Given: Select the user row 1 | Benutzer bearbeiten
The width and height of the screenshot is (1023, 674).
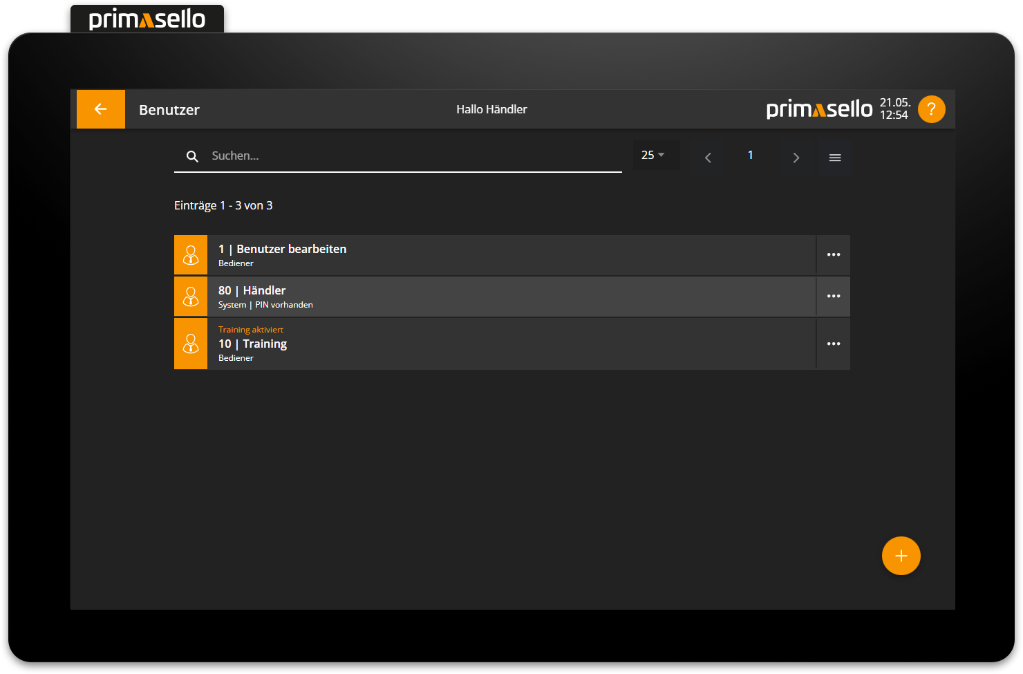Looking at the screenshot, I should [511, 255].
